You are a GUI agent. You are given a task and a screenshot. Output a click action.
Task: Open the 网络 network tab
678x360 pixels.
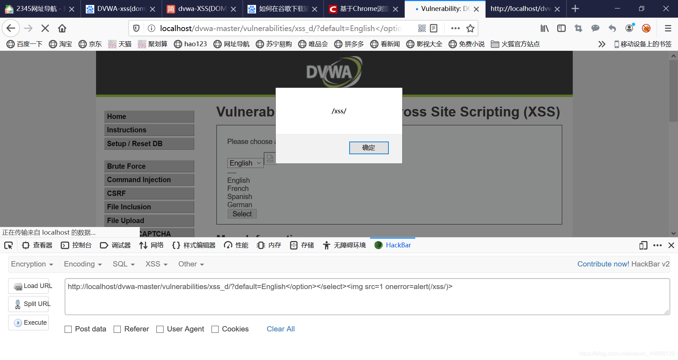tap(151, 245)
